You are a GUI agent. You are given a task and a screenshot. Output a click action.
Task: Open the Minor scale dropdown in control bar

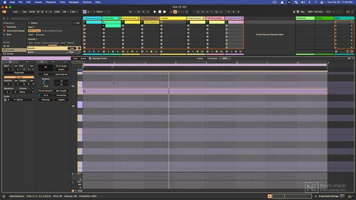tap(103, 12)
